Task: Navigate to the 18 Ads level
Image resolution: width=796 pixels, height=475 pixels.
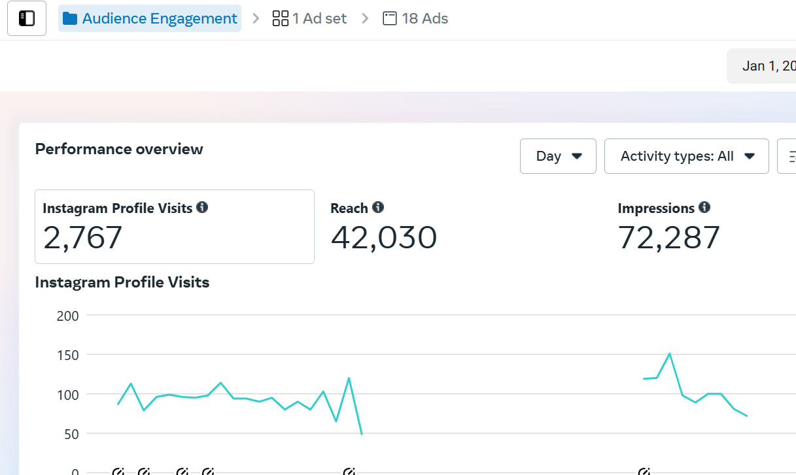Action: click(x=424, y=18)
